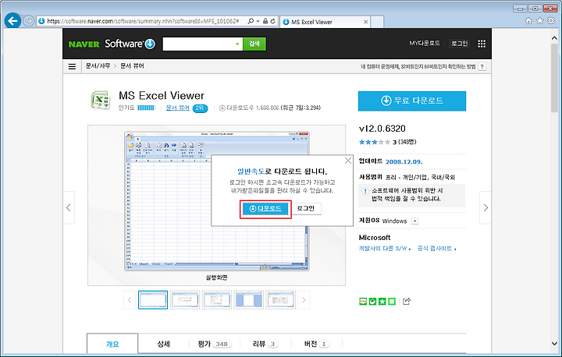Screen dimensions: 562x357
Task: Go back with the browser back arrow
Action: click(12, 21)
